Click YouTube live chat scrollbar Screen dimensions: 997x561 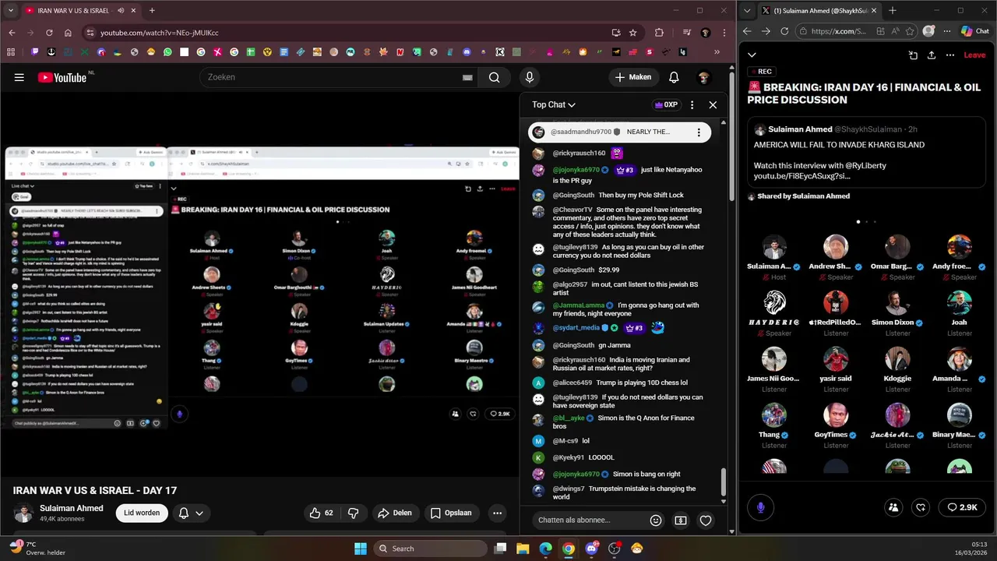point(724,483)
